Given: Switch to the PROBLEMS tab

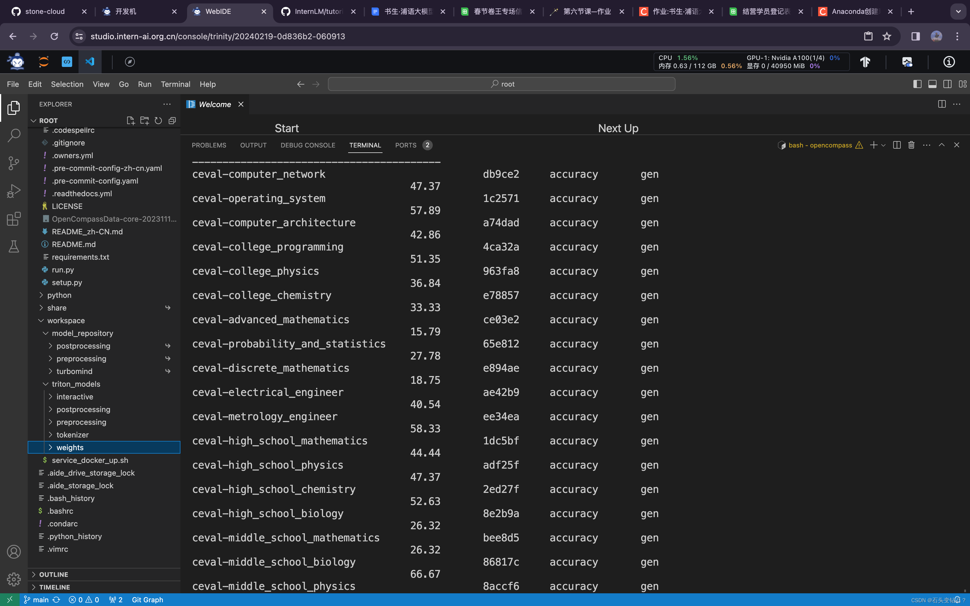Looking at the screenshot, I should click(x=209, y=145).
